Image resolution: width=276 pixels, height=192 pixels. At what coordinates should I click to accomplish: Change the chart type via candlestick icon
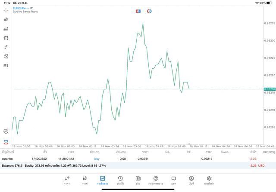6,19
